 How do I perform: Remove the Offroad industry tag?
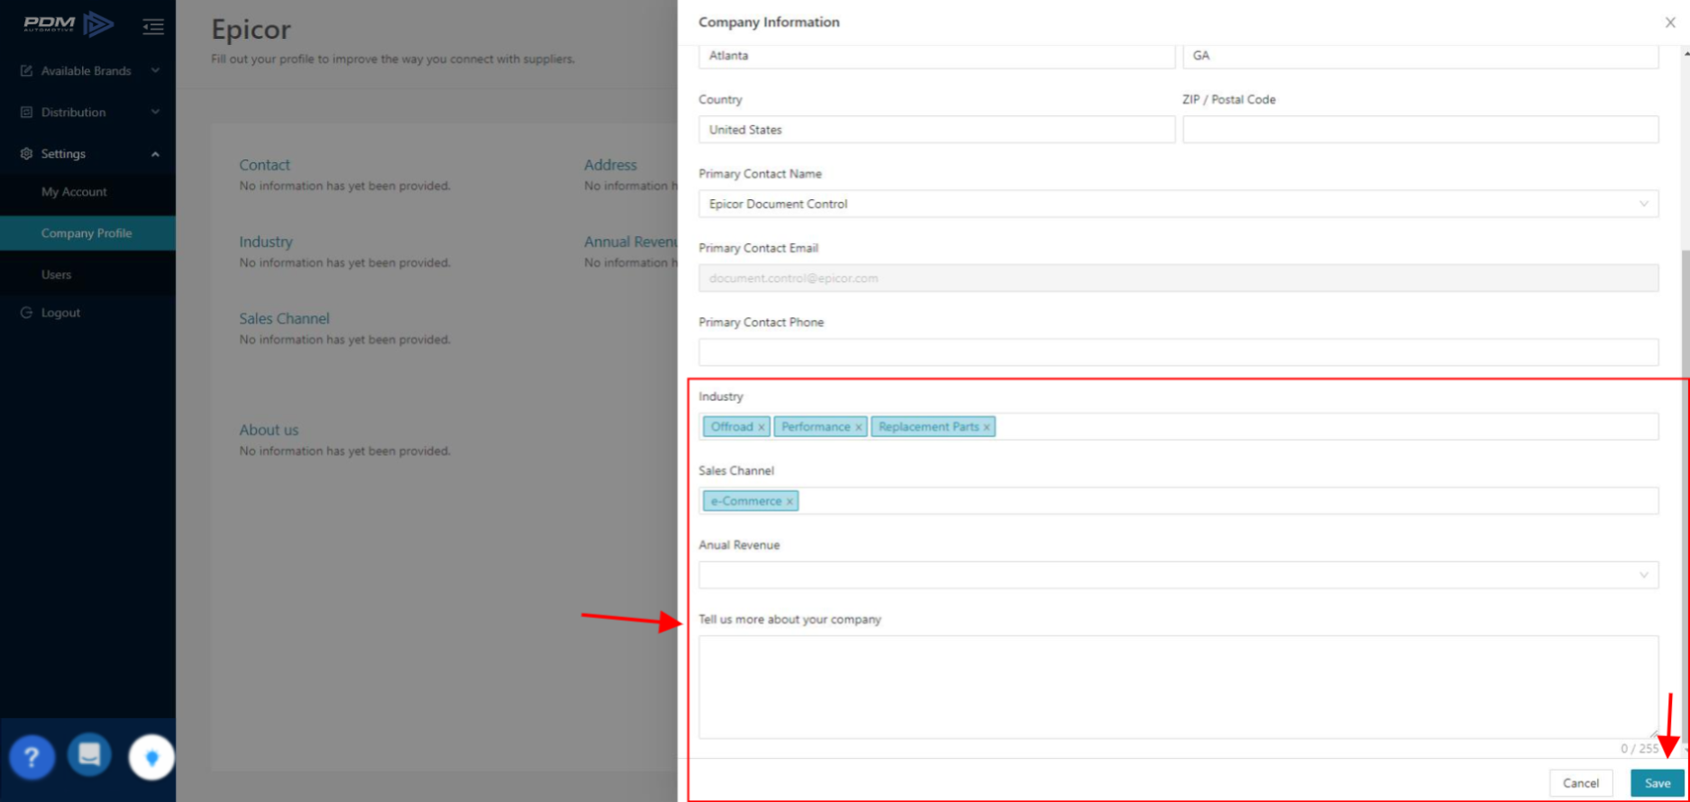tap(762, 427)
